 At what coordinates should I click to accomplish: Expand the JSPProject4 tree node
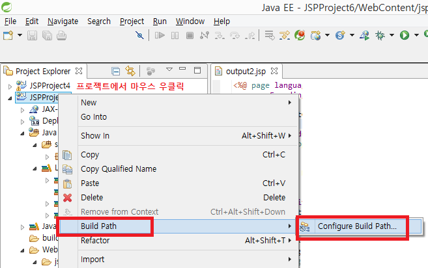pos(10,86)
